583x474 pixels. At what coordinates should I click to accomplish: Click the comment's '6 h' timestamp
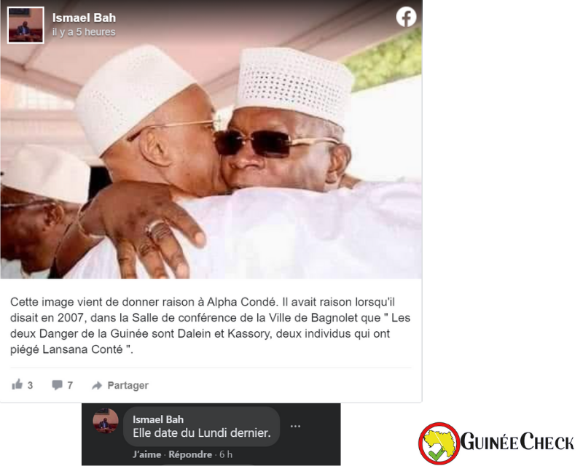(x=226, y=454)
